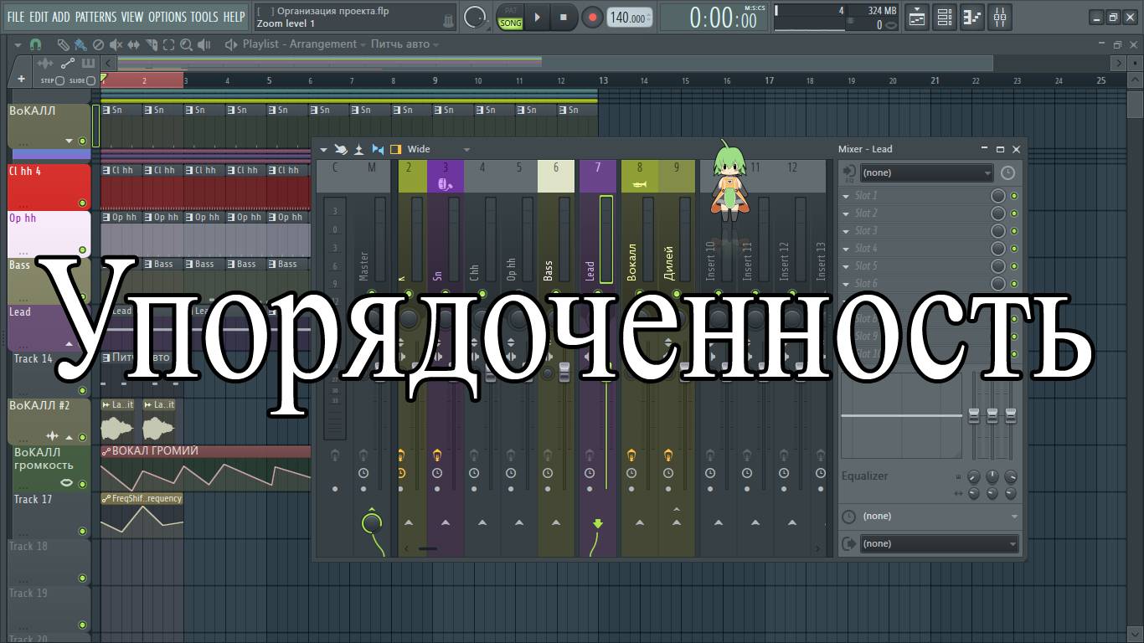The image size is (1144, 643).
Task: Click the tempo field showing 140.000
Action: pos(630,18)
